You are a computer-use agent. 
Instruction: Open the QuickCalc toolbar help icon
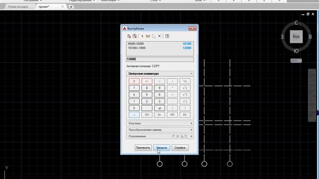click(167, 36)
